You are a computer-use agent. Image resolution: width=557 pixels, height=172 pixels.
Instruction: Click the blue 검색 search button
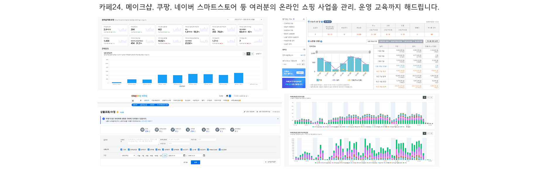click(196, 162)
